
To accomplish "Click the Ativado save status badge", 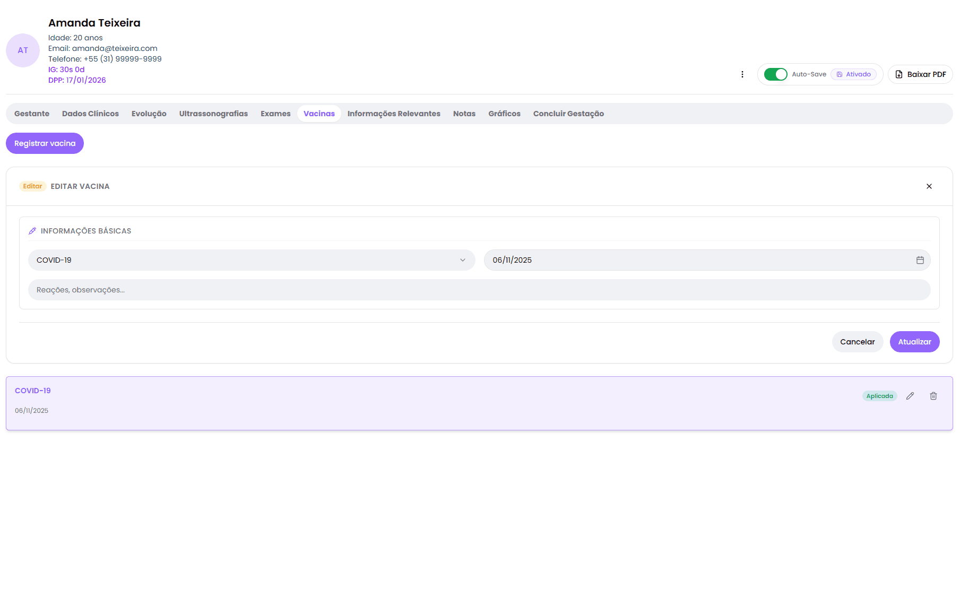I will pyautogui.click(x=853, y=74).
